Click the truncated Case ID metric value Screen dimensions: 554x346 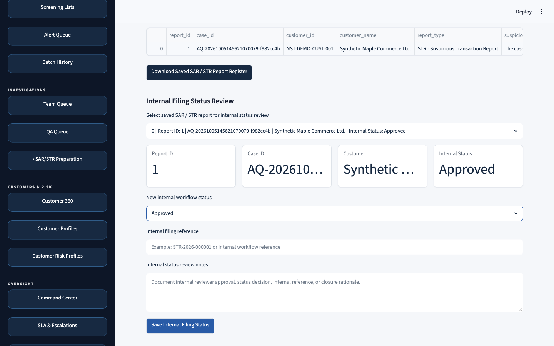(x=285, y=170)
